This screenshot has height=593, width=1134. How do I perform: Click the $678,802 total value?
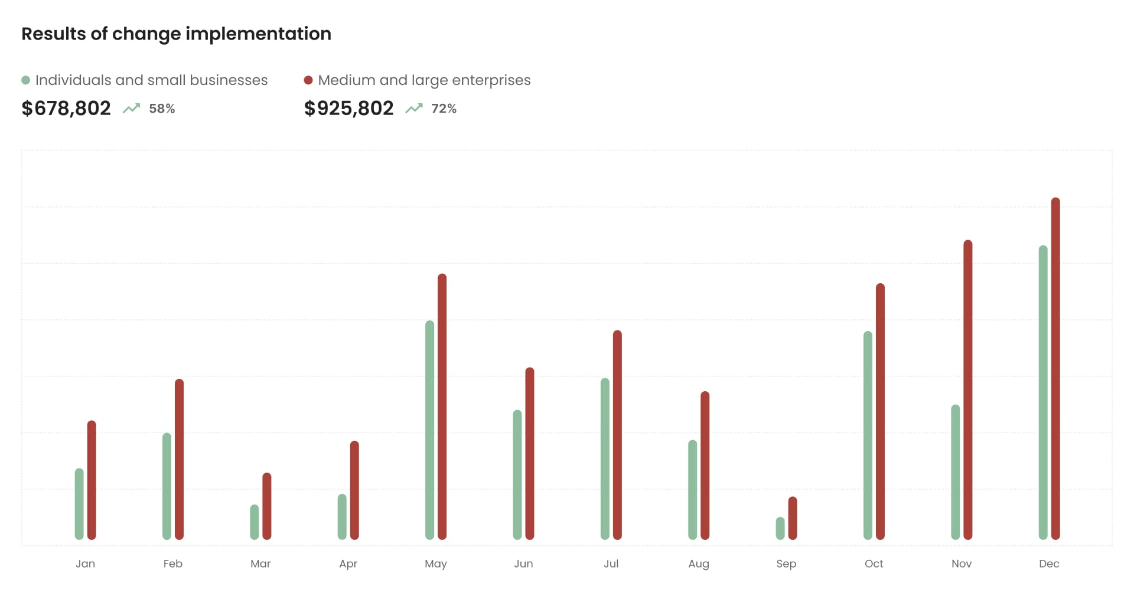tap(66, 109)
